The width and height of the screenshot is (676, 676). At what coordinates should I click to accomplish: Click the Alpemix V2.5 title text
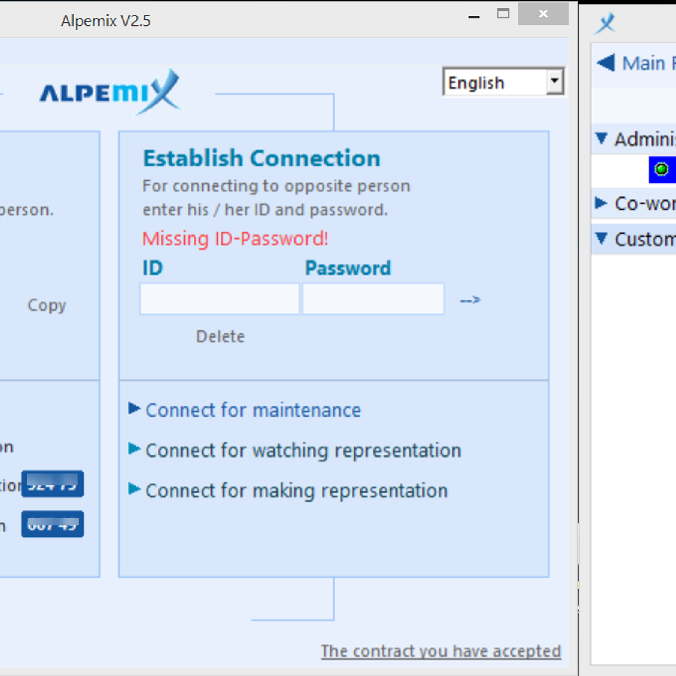pyautogui.click(x=106, y=21)
